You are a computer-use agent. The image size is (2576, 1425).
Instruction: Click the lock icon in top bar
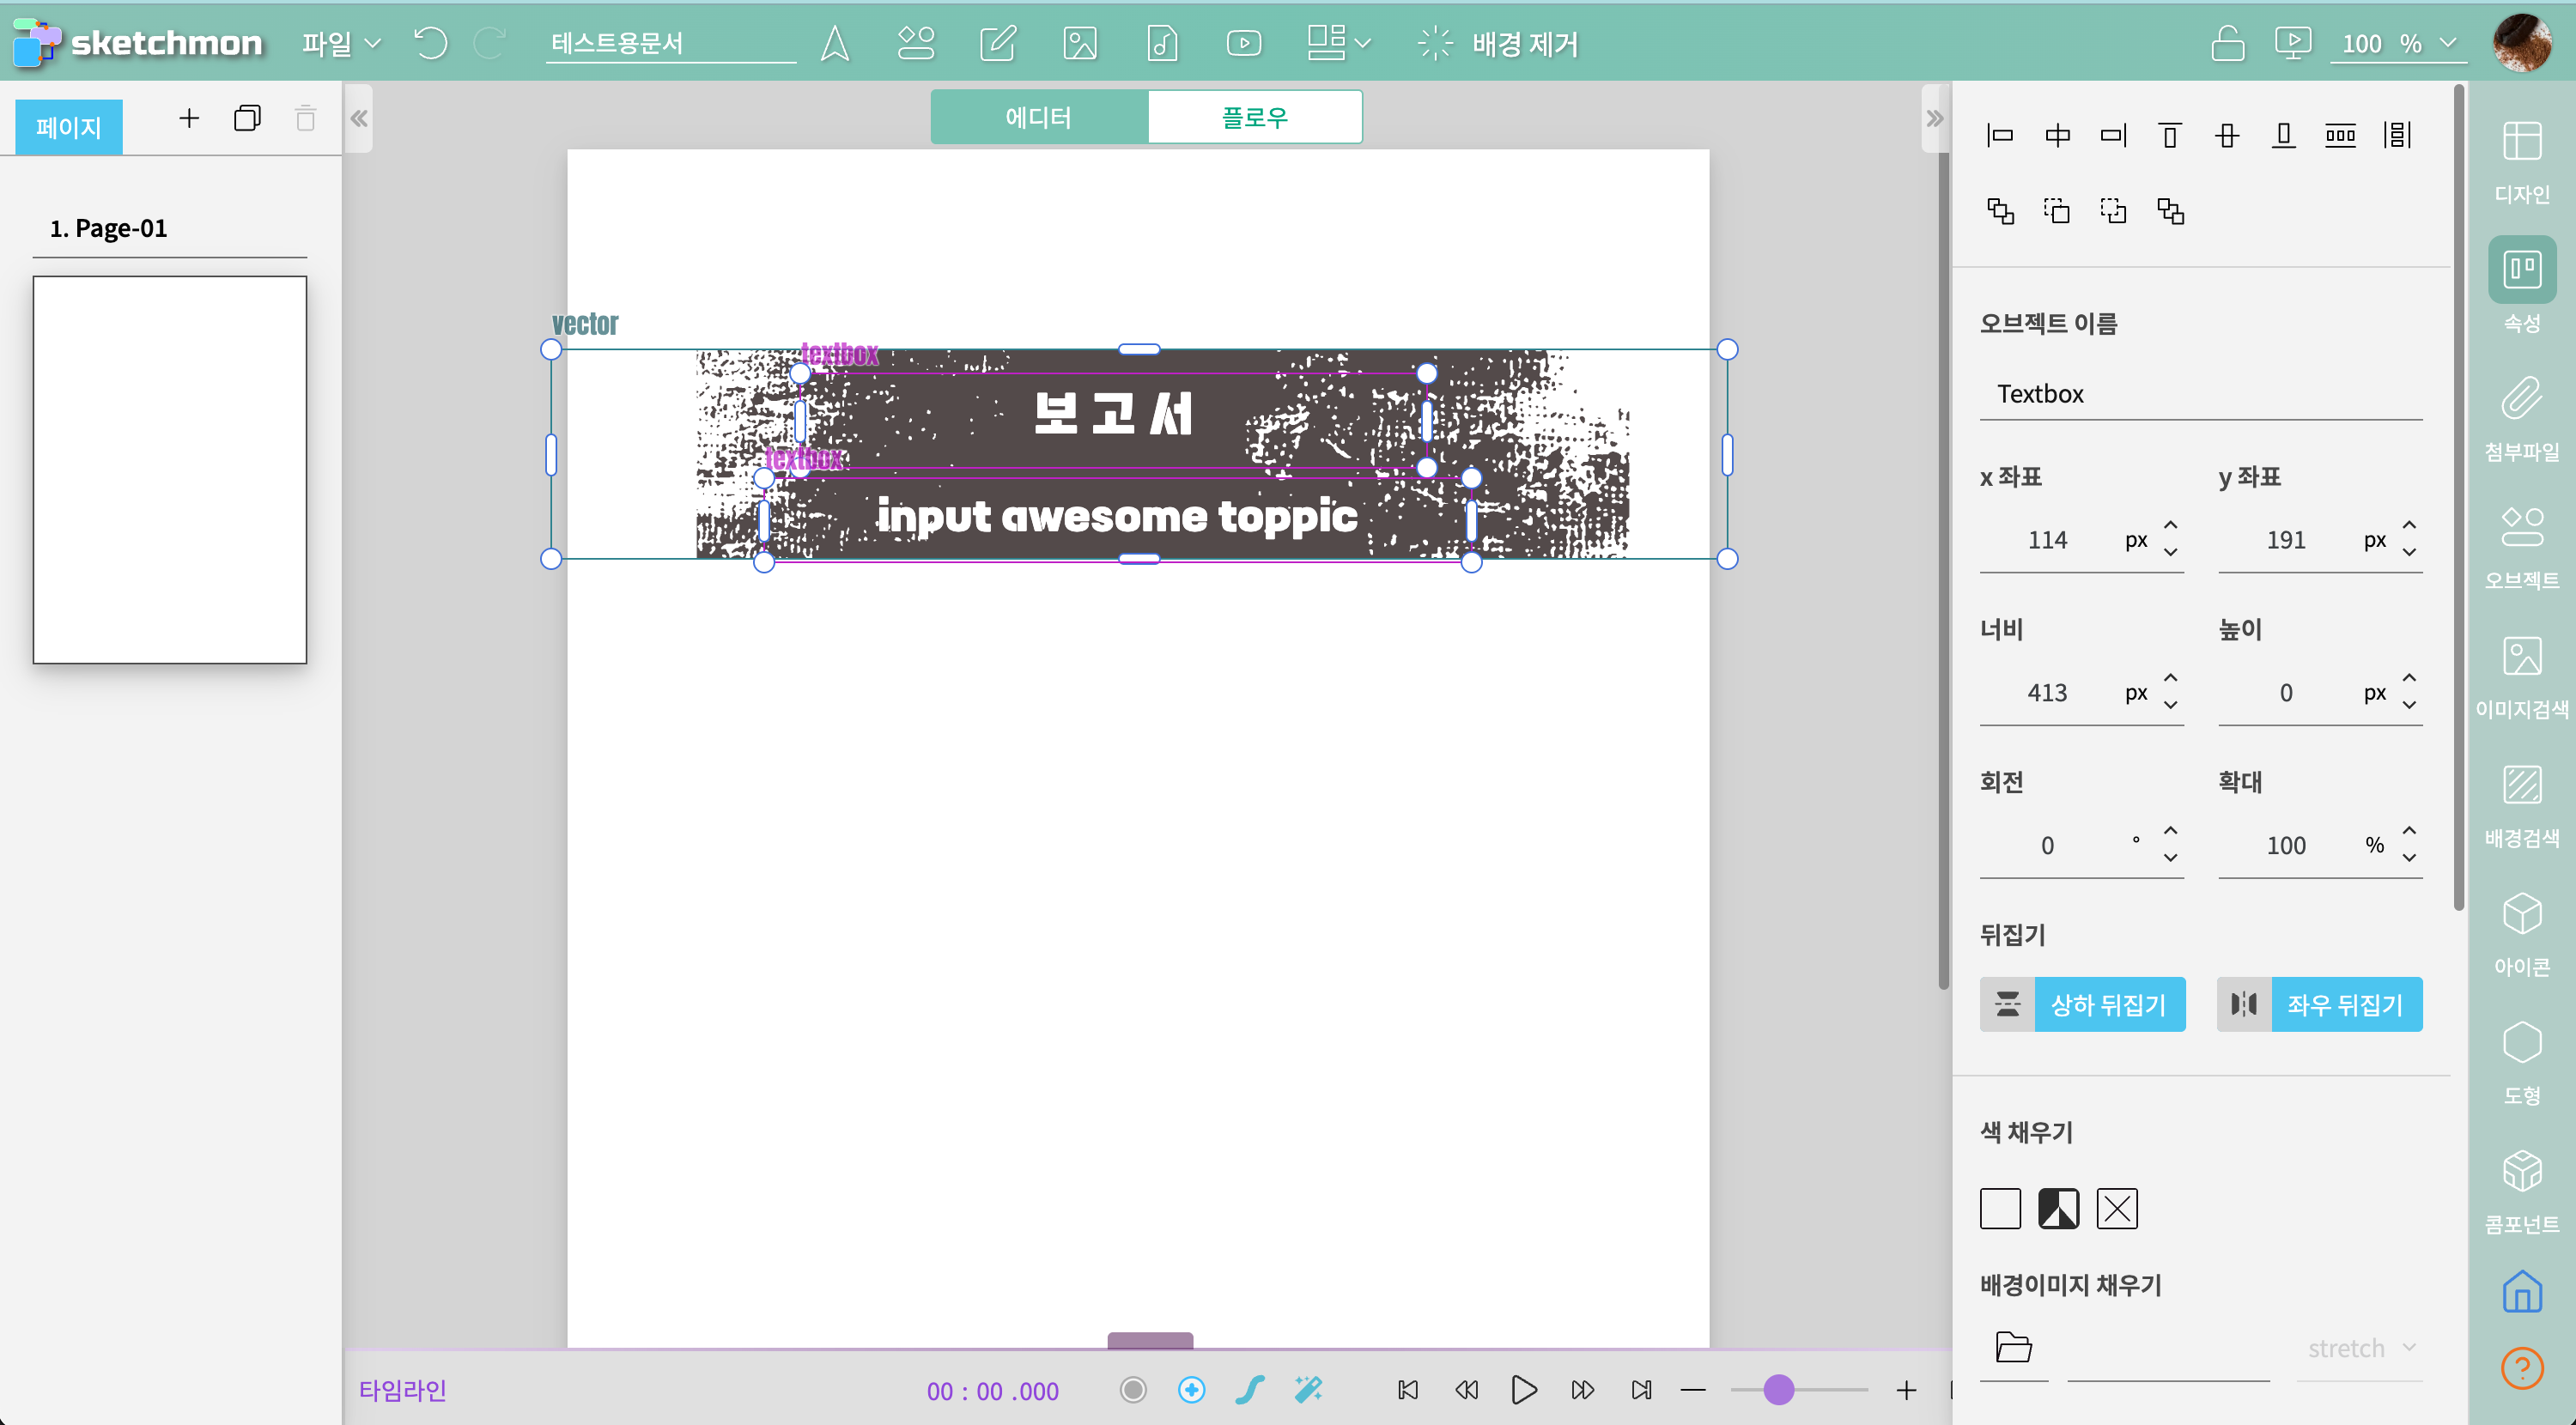coord(2227,43)
